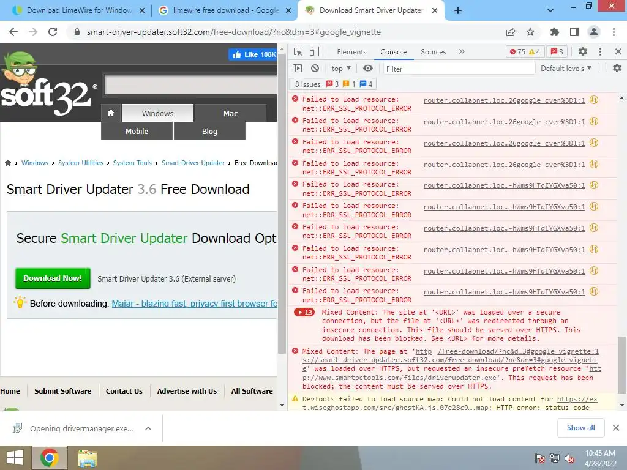The width and height of the screenshot is (627, 470).
Task: Open last router.collabnet hWms9HTdIYGXva50 link
Action: coord(505,292)
